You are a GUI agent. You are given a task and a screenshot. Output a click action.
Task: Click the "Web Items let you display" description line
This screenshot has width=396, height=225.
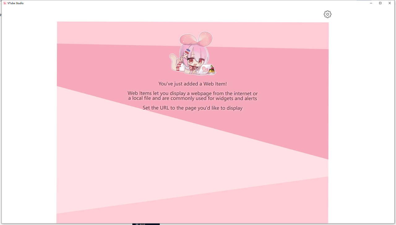[192, 93]
